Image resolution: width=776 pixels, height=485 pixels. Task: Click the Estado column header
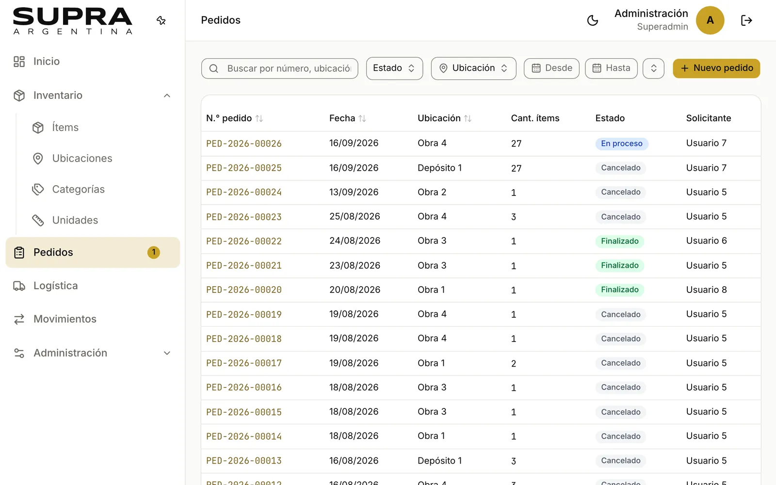click(x=610, y=118)
